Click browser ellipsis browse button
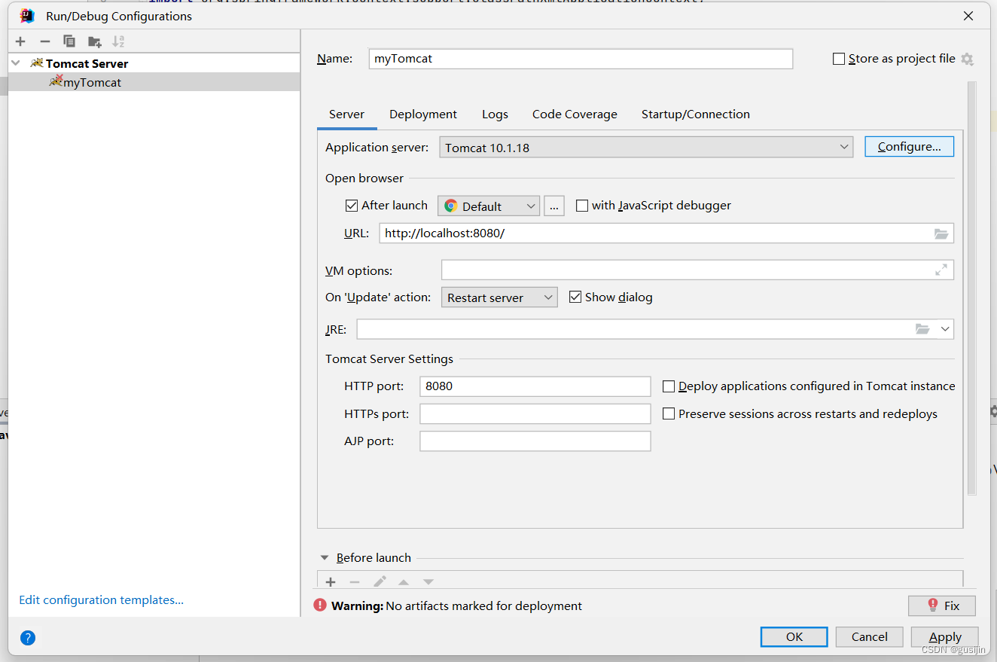This screenshot has width=997, height=662. click(554, 206)
